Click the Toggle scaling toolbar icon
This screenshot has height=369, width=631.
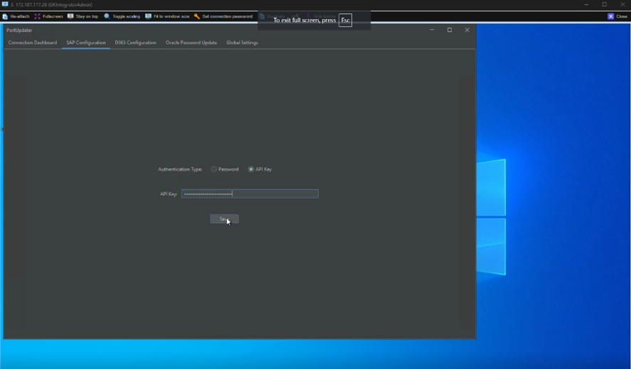107,16
